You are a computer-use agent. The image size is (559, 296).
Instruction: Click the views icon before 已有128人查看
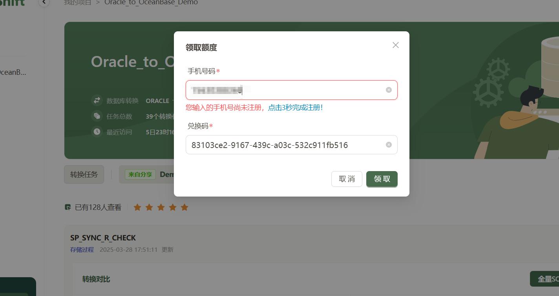[x=67, y=207]
